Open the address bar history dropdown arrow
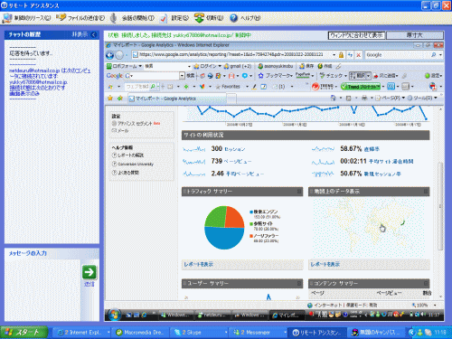Screen dimensions: 452x339 pos(334,55)
